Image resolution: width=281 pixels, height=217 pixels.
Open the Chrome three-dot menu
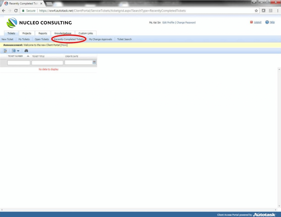tap(277, 11)
